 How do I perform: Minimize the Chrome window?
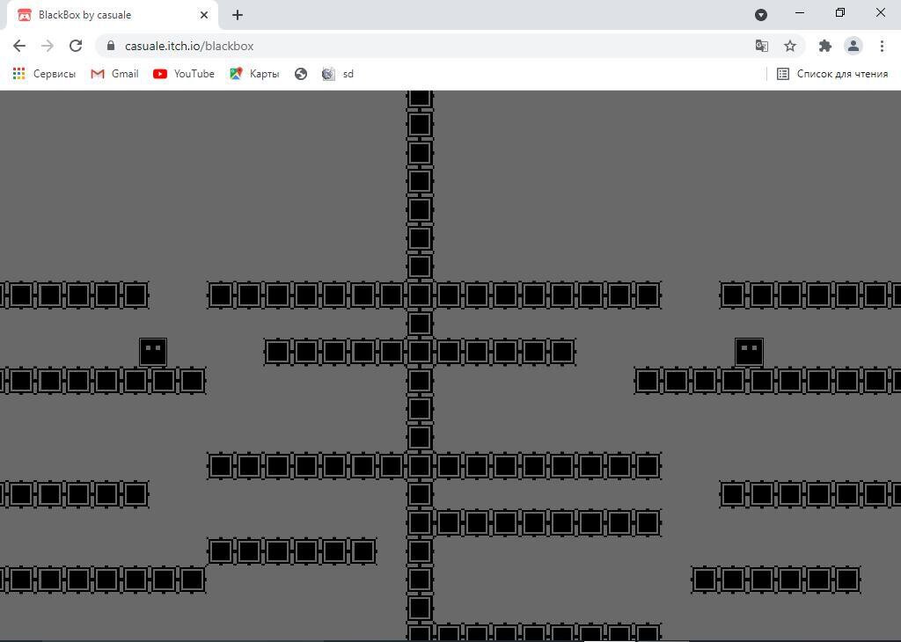point(800,12)
